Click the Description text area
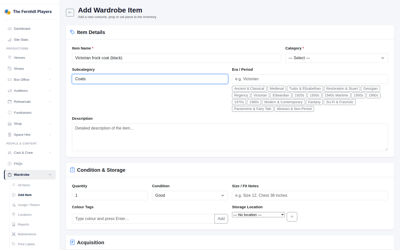 (x=230, y=137)
